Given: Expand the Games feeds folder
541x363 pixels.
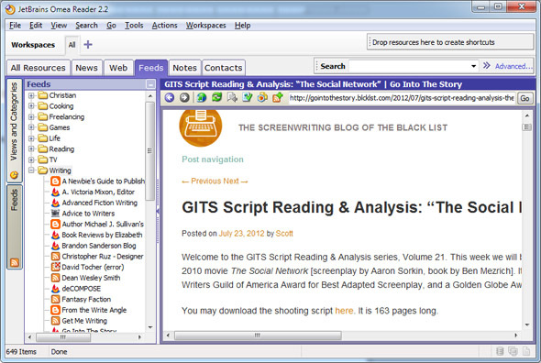Looking at the screenshot, I should (31, 127).
